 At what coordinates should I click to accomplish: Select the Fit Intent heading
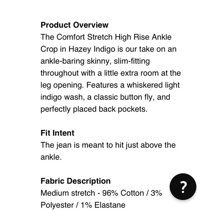[x=57, y=133]
